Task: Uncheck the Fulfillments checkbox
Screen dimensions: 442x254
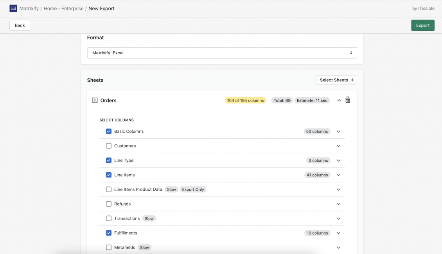Action: (109, 233)
